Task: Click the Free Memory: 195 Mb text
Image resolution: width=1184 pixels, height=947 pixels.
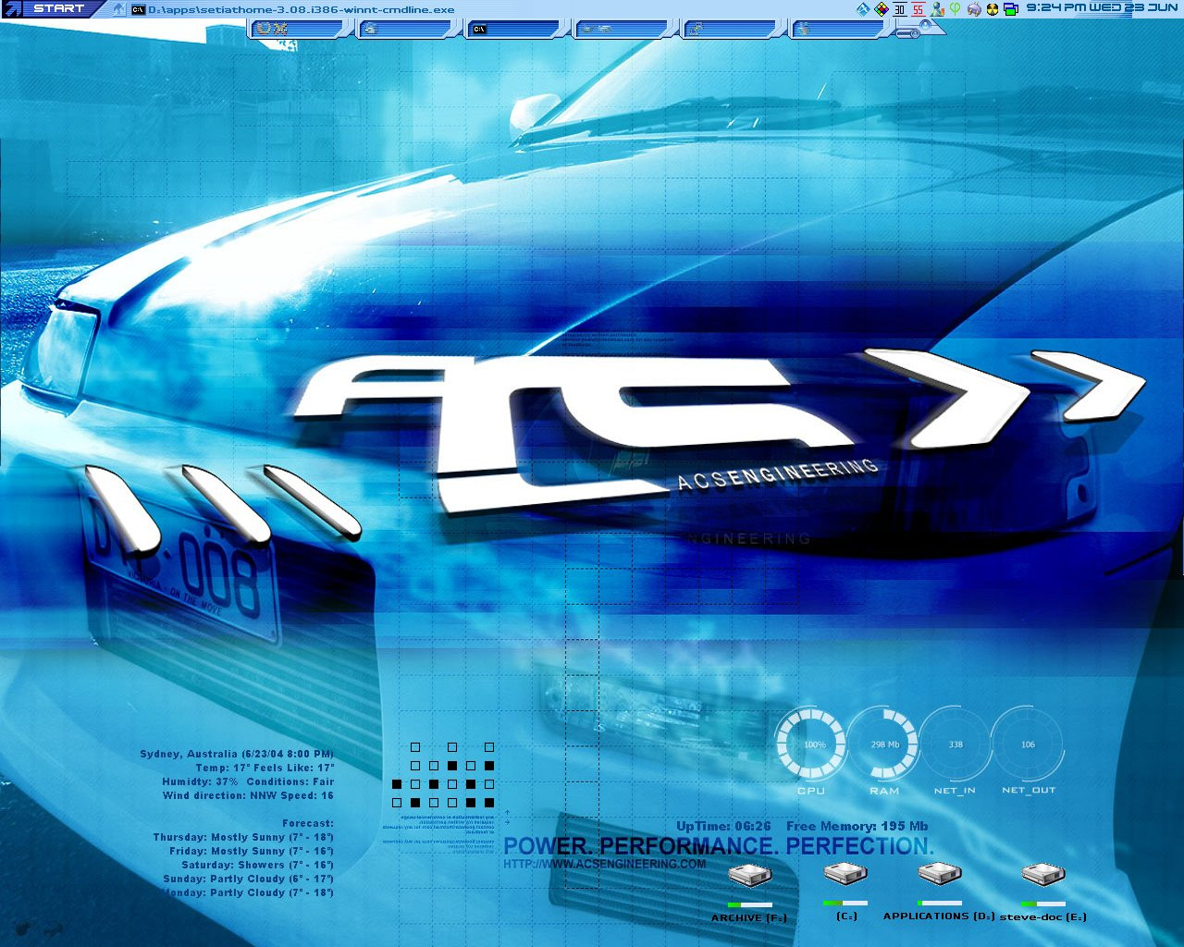Action: [x=857, y=826]
